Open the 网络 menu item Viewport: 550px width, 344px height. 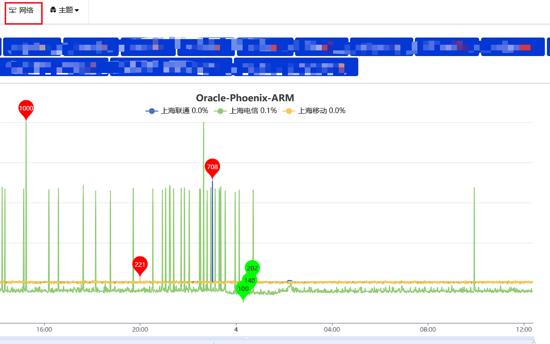[x=23, y=11]
